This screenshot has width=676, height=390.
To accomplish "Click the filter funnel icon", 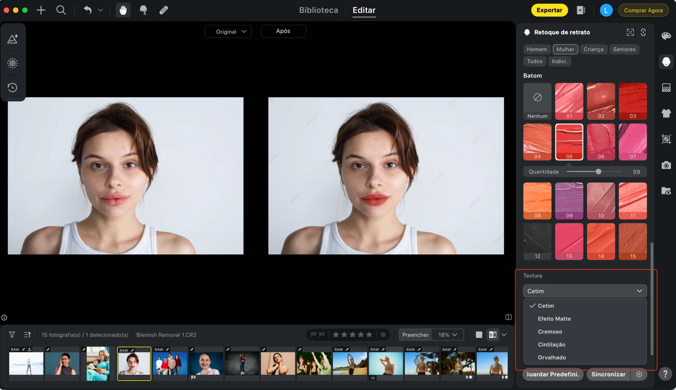I will click(12, 335).
